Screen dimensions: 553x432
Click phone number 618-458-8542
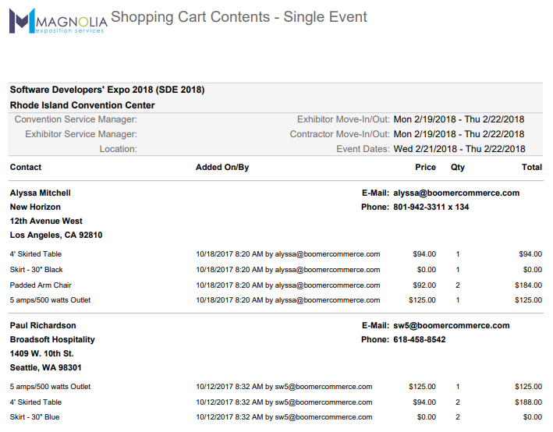pyautogui.click(x=420, y=339)
